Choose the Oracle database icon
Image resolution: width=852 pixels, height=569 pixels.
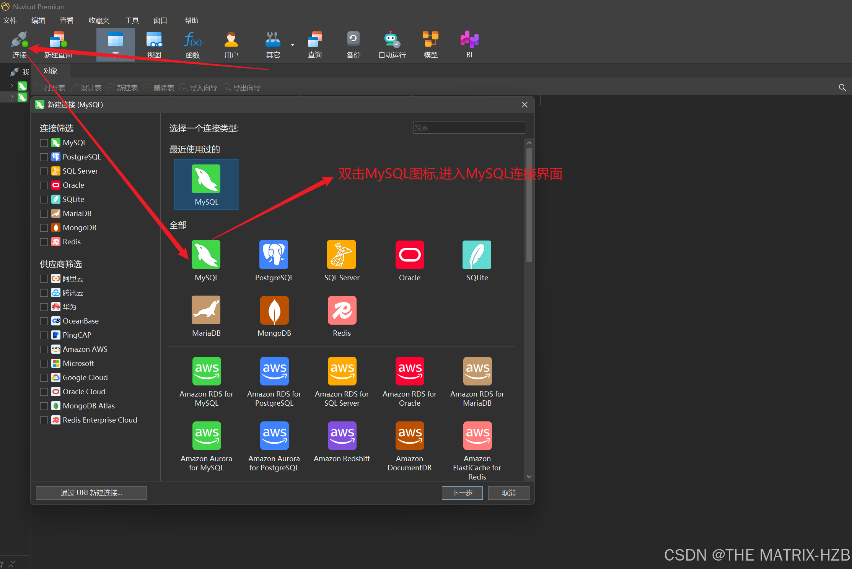point(409,255)
